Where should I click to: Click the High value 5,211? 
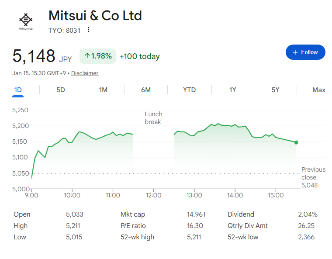pyautogui.click(x=73, y=226)
